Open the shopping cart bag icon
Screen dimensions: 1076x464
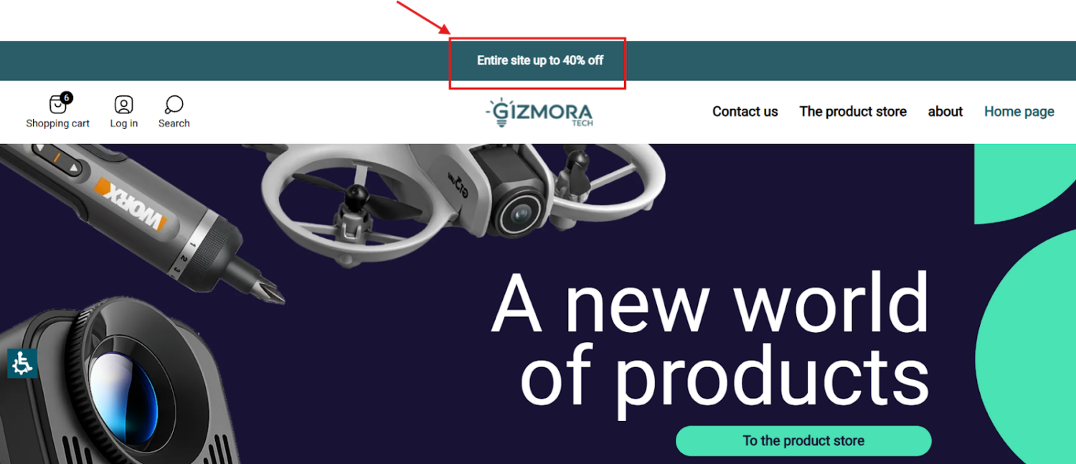click(57, 105)
